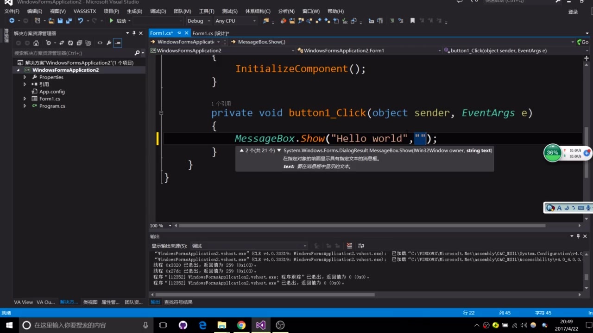Click the Save icon in the toolbar

click(60, 21)
